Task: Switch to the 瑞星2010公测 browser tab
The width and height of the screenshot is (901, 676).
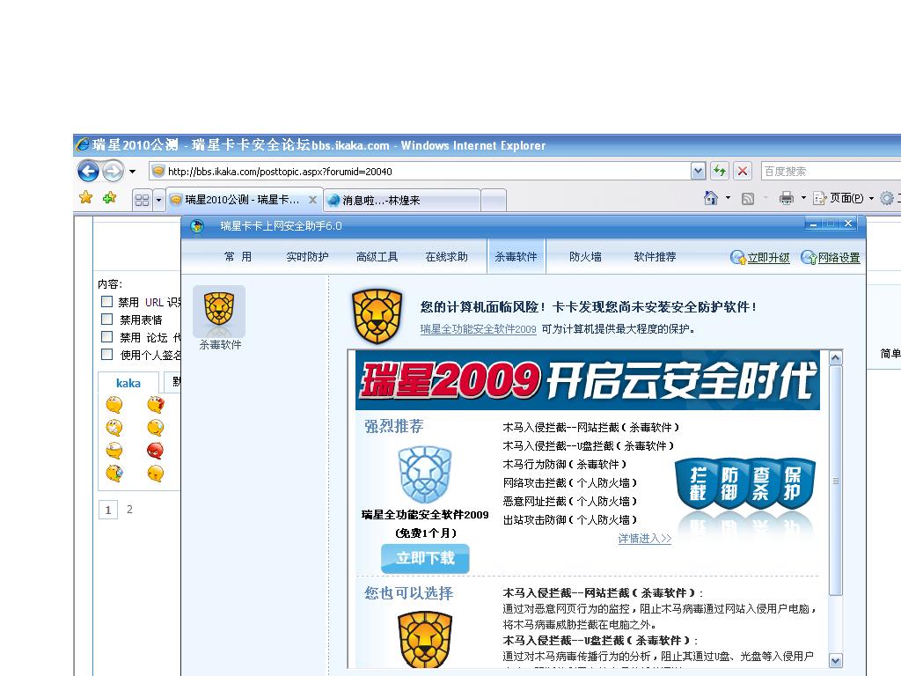Action: [242, 200]
